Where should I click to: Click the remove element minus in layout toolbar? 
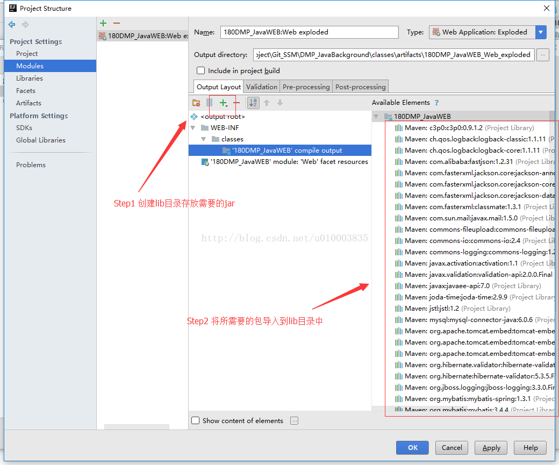pyautogui.click(x=236, y=103)
